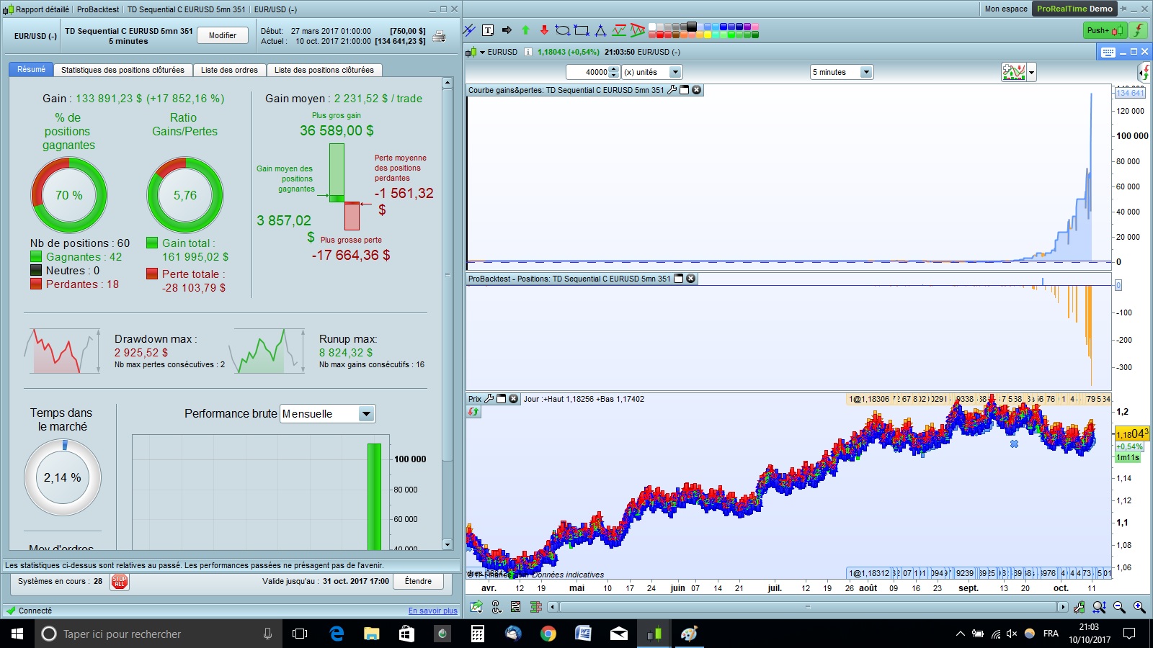
Task: Select the ellipse drawing tool
Action: click(x=563, y=30)
